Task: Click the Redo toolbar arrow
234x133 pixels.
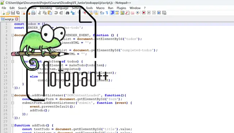Action: point(61,13)
